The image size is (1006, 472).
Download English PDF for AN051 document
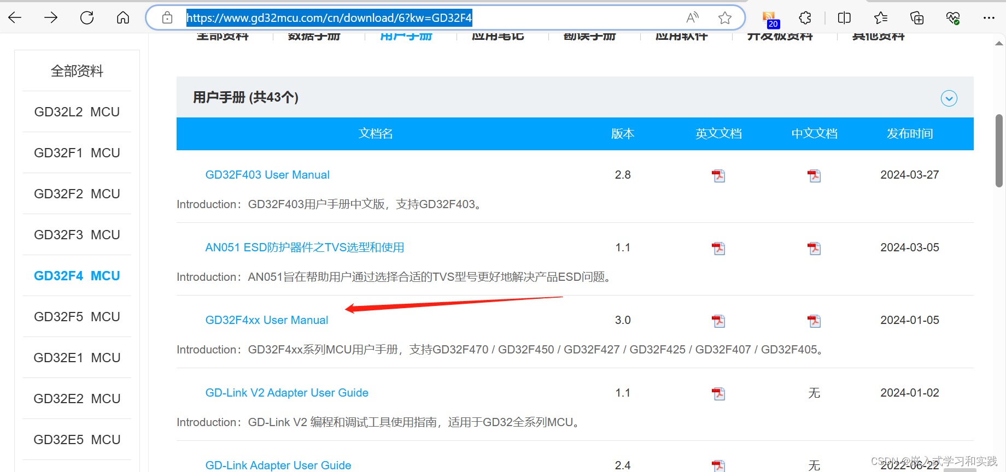pyautogui.click(x=718, y=248)
